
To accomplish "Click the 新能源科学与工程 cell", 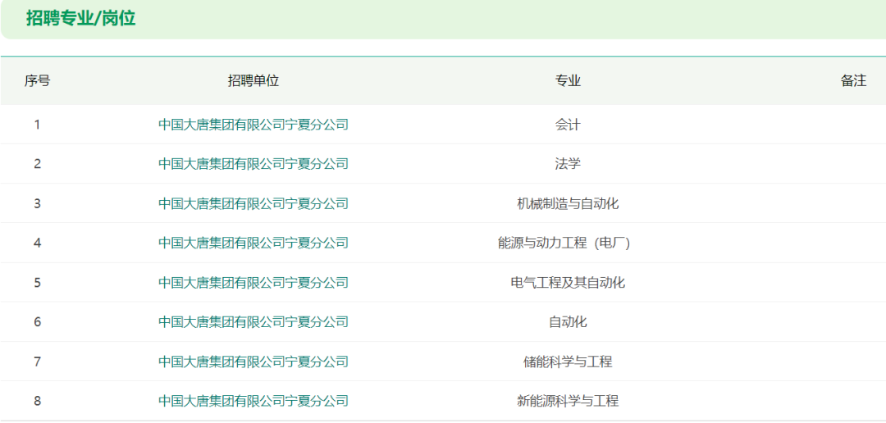I will pyautogui.click(x=568, y=401).
